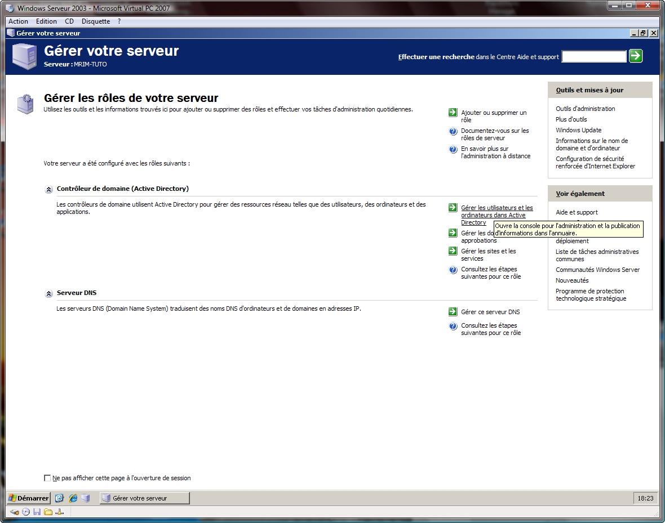Image resolution: width=665 pixels, height=523 pixels.
Task: Collapse the Contrôleur de domaine section
Action: [49, 190]
